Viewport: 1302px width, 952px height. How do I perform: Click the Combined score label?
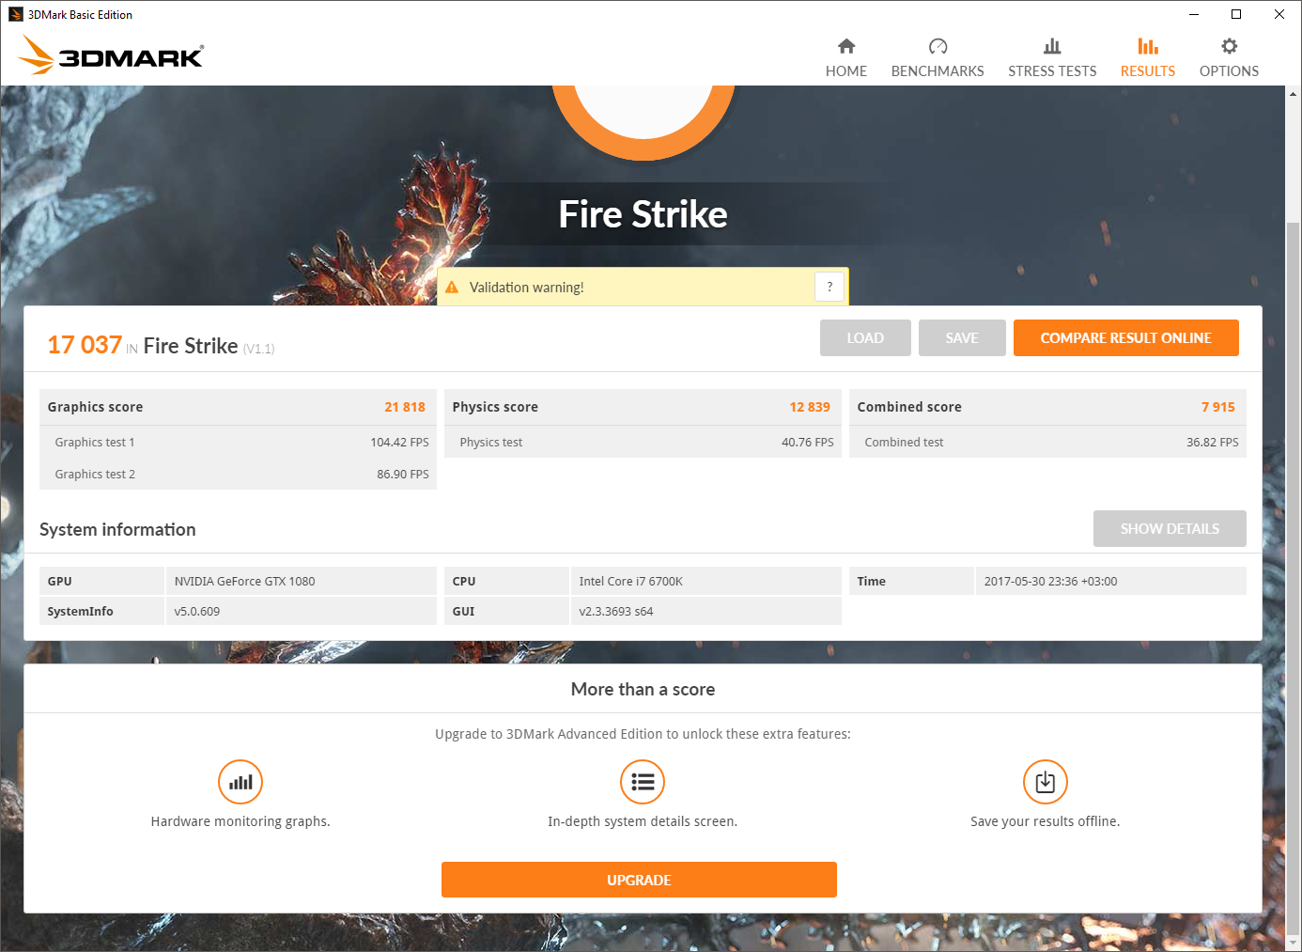tap(909, 407)
